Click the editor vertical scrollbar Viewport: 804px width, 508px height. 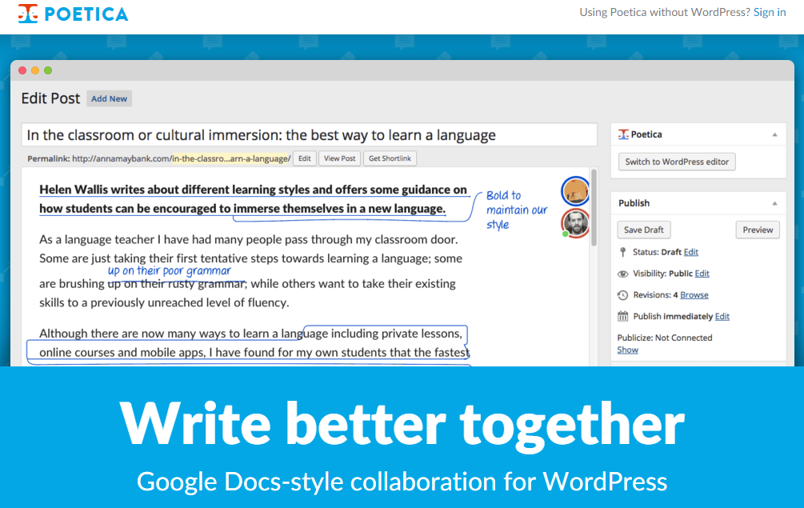(x=593, y=208)
